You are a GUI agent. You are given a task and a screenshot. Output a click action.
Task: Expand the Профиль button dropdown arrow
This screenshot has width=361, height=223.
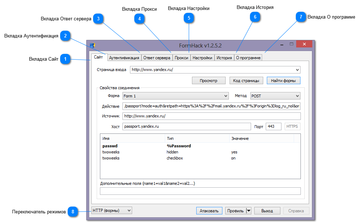[249, 211]
